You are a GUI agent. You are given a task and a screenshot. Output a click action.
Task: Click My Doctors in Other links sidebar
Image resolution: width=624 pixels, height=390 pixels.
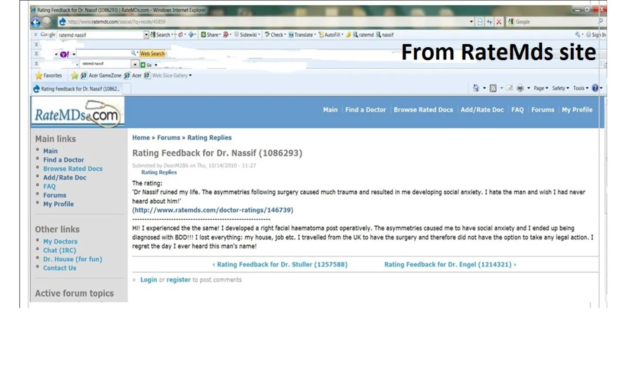[60, 241]
